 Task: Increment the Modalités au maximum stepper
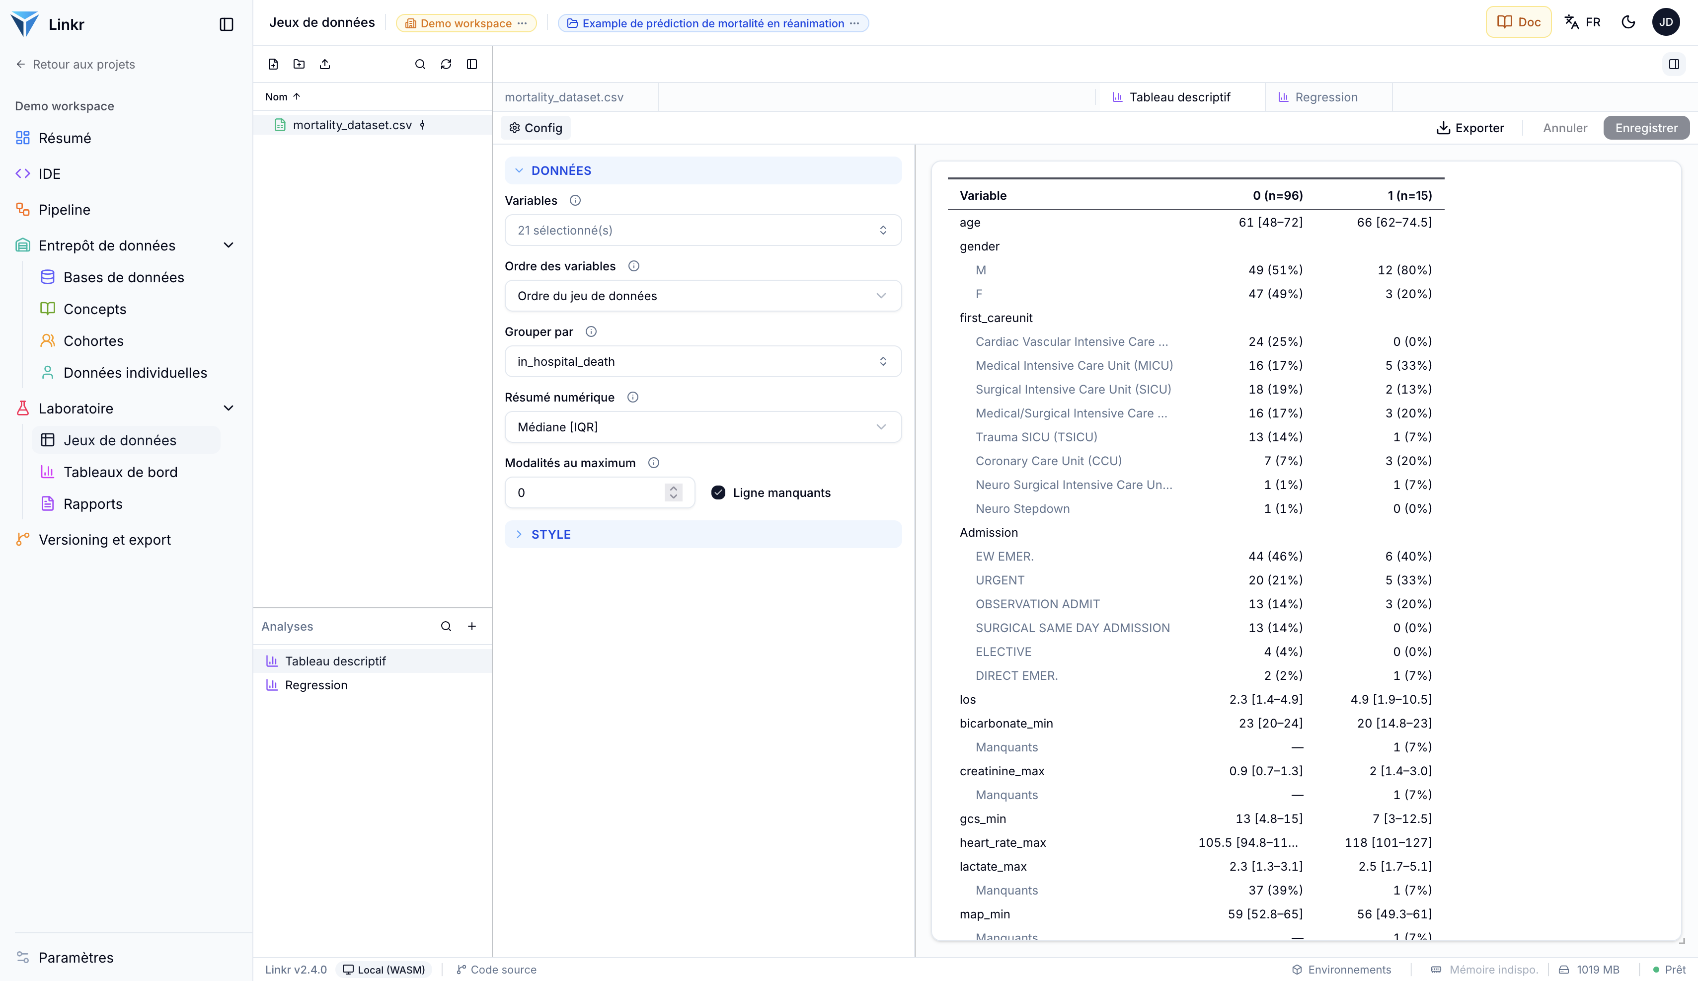673,488
